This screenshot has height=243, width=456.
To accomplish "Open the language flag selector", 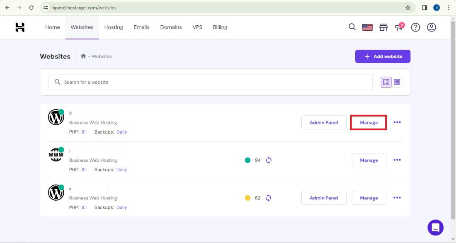I will point(367,27).
